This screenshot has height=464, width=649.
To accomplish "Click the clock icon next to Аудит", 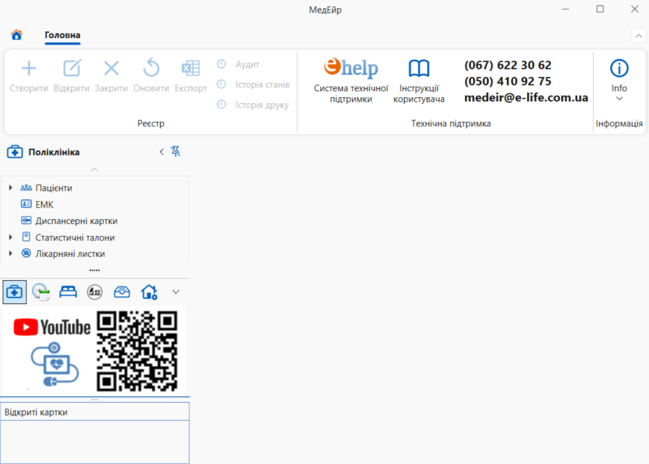I will click(x=221, y=64).
